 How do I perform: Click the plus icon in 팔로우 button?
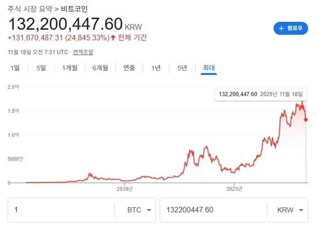pyautogui.click(x=282, y=28)
